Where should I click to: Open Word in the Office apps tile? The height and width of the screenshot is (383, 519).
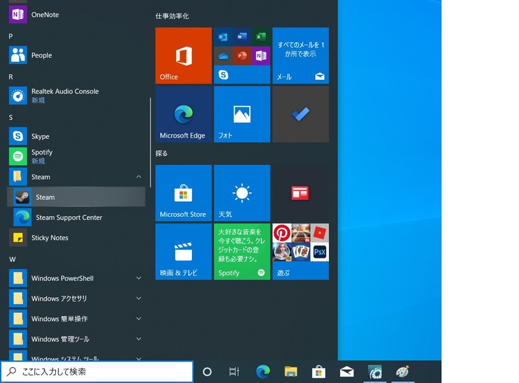point(242,37)
